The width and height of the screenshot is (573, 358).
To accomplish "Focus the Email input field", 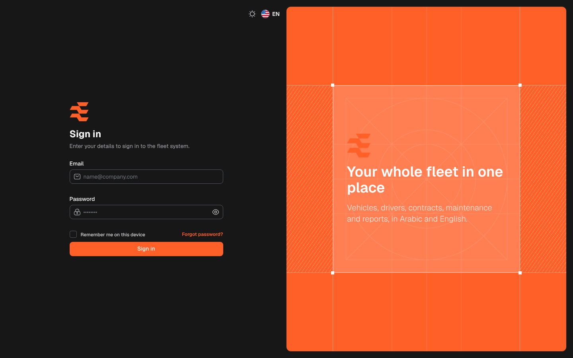I will [146, 177].
